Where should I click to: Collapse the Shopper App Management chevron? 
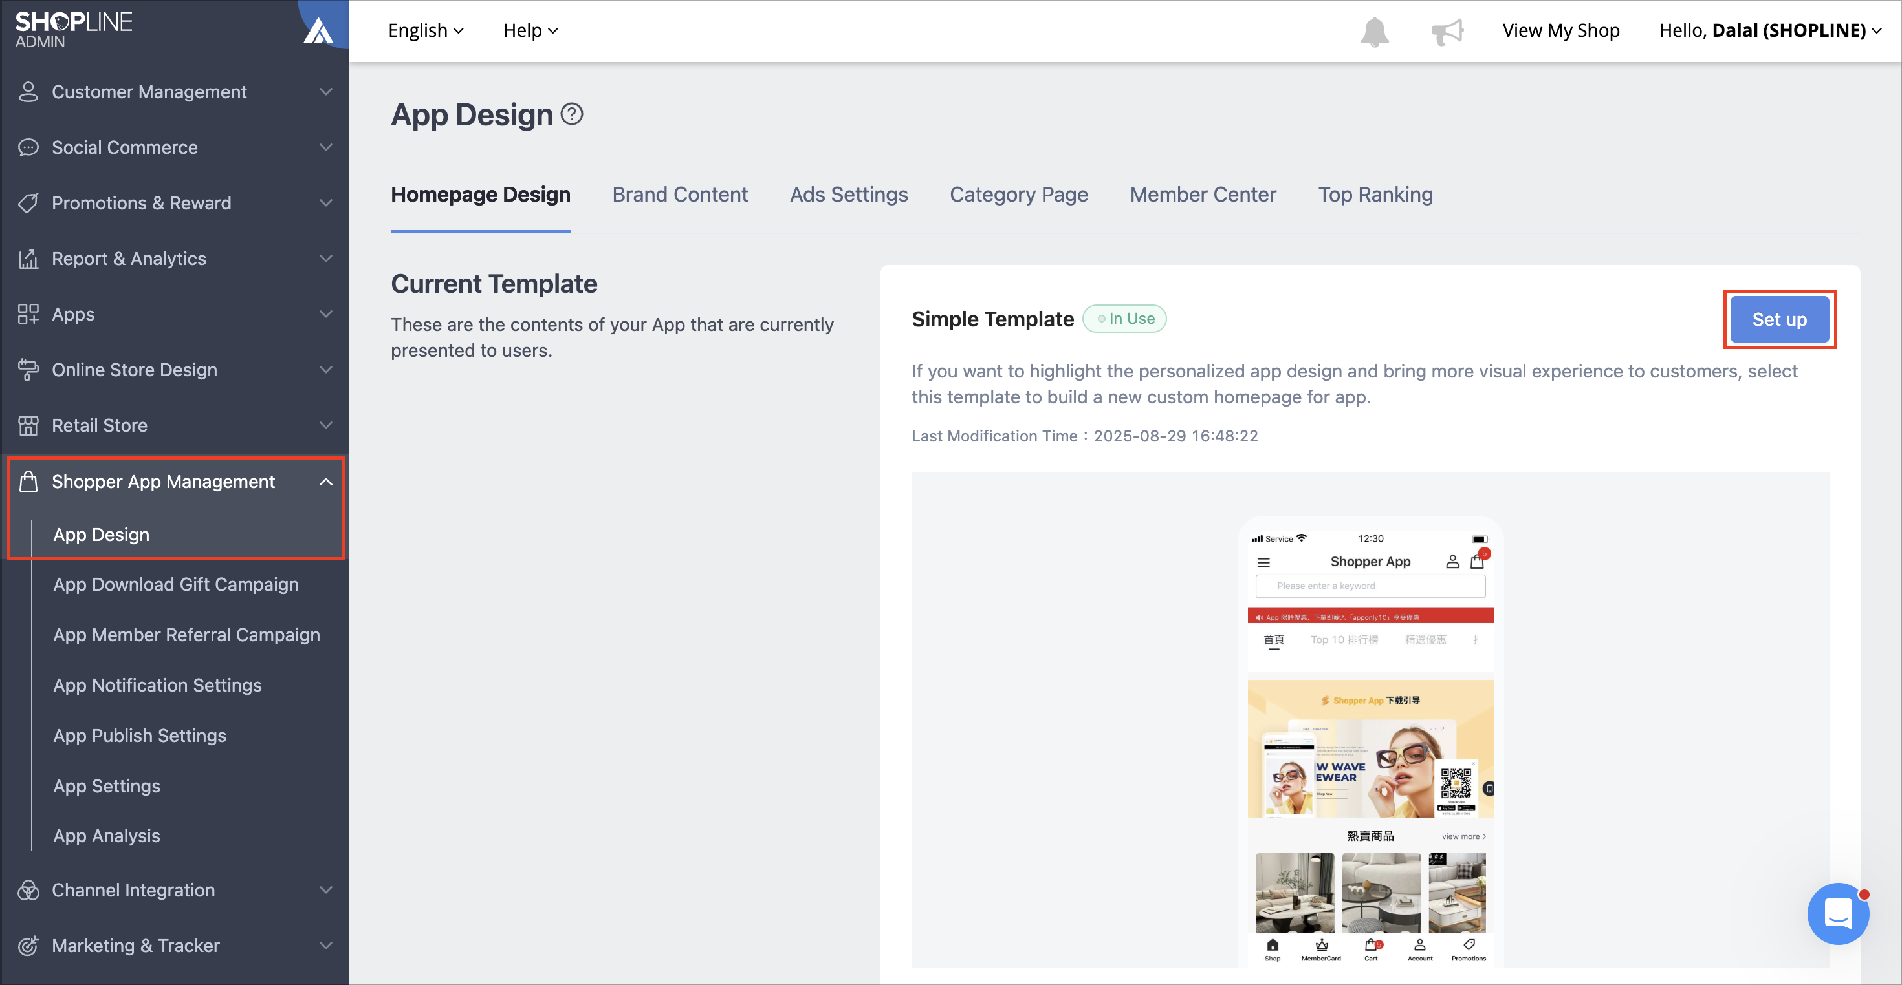(325, 482)
